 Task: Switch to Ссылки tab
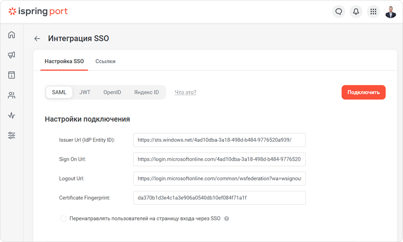click(x=105, y=61)
